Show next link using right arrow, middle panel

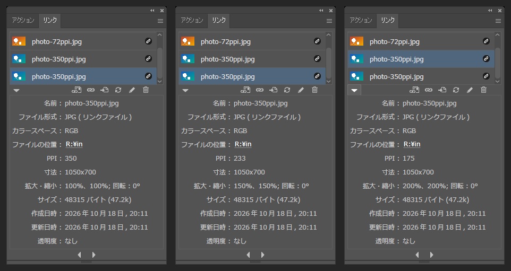click(262, 255)
